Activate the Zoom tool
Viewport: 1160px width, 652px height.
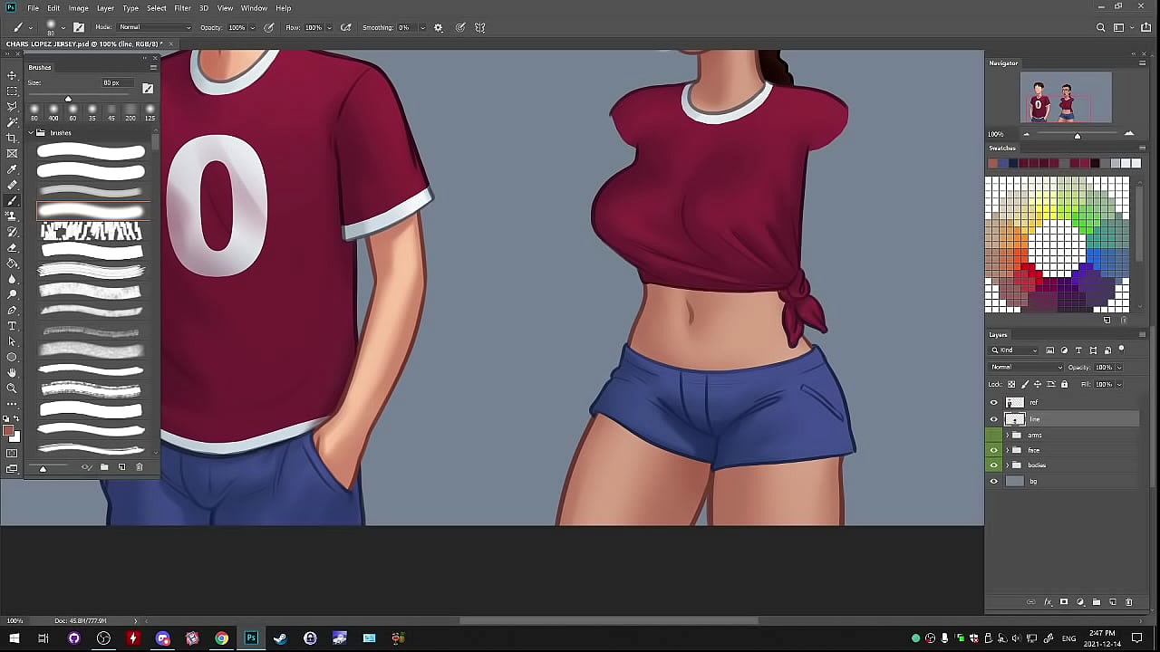point(12,388)
